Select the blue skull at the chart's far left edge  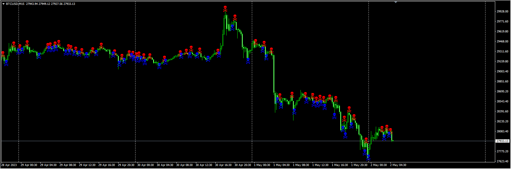pos(6,62)
